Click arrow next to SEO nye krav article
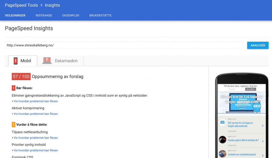 click(263, 126)
